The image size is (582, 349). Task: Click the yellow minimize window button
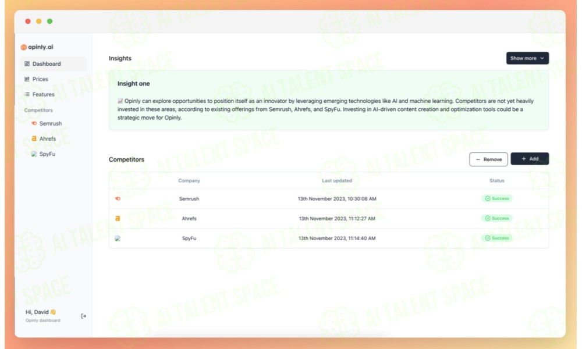(38, 21)
